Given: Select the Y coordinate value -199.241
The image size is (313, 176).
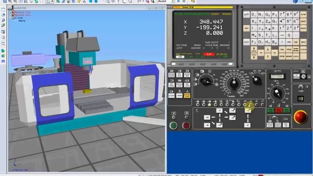Looking at the screenshot, I should (x=209, y=27).
